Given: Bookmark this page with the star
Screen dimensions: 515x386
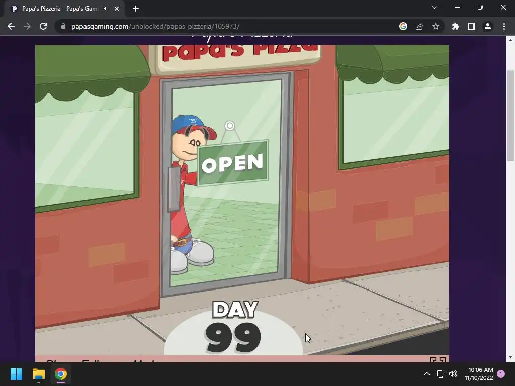Looking at the screenshot, I should [x=436, y=26].
